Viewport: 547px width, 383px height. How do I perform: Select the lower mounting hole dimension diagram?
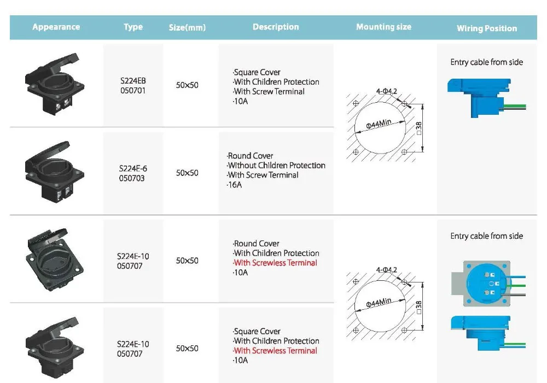(386, 302)
